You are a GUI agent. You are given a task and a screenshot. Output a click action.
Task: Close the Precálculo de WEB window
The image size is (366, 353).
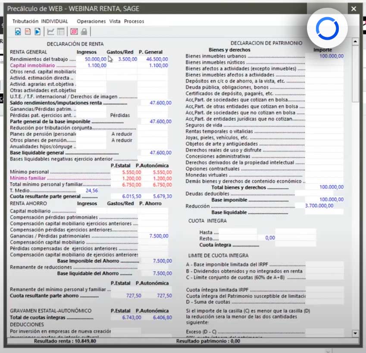coord(353,9)
